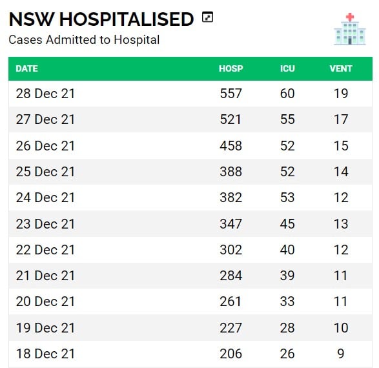
Task: Click hospitalised value 284
Action: pyautogui.click(x=230, y=276)
